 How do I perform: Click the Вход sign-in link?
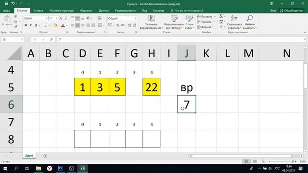(273, 11)
